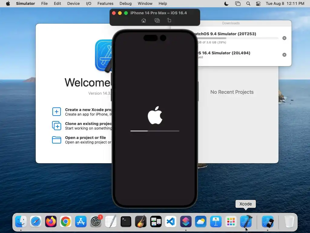310x233 pixels.
Task: Open Terminal from the Dock
Action: pyautogui.click(x=126, y=221)
